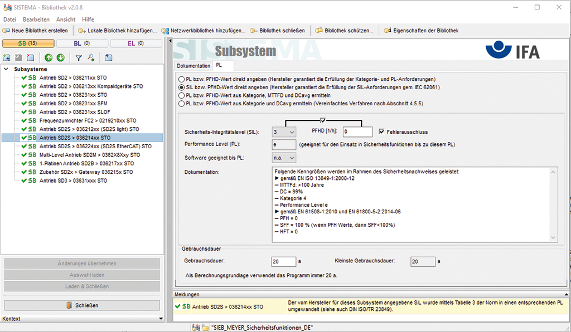Move the selected subsystem down with green arrow

tap(60, 57)
